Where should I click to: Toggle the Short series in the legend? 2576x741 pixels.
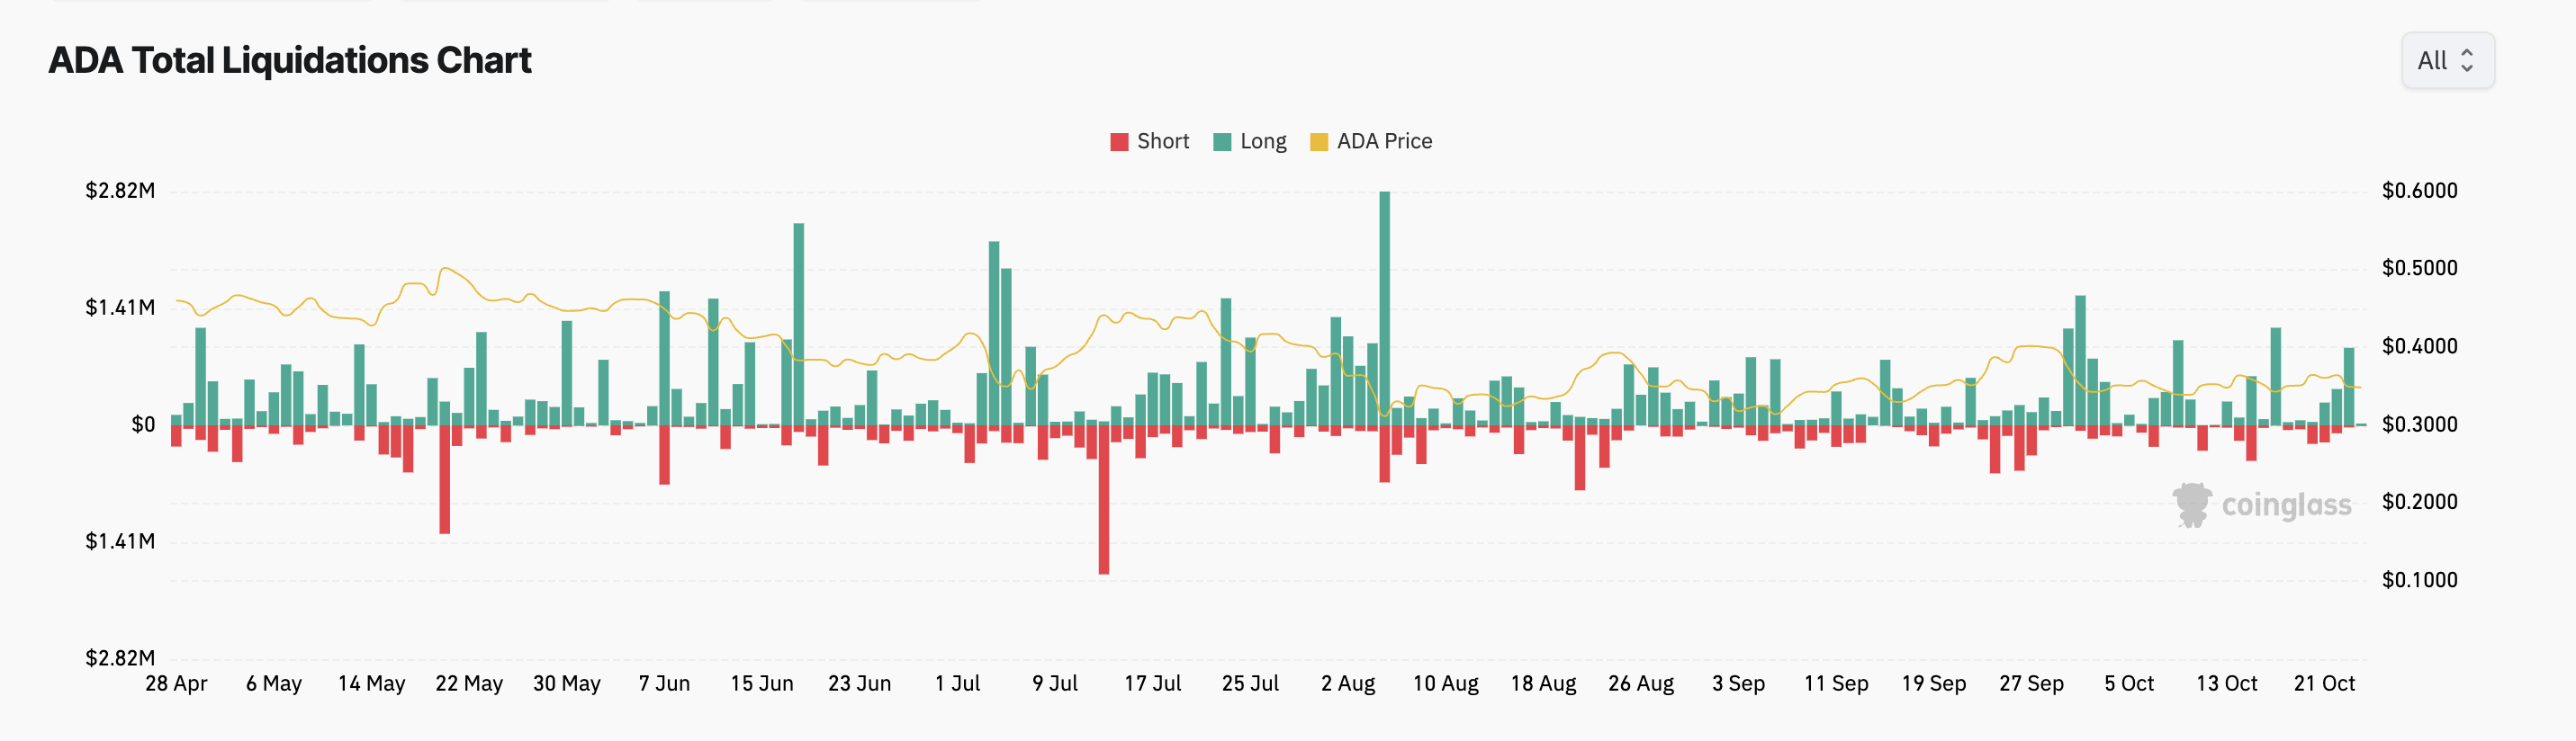click(x=1149, y=142)
